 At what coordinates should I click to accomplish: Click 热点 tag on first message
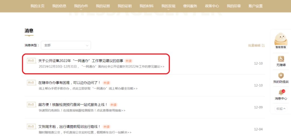tap(31, 61)
